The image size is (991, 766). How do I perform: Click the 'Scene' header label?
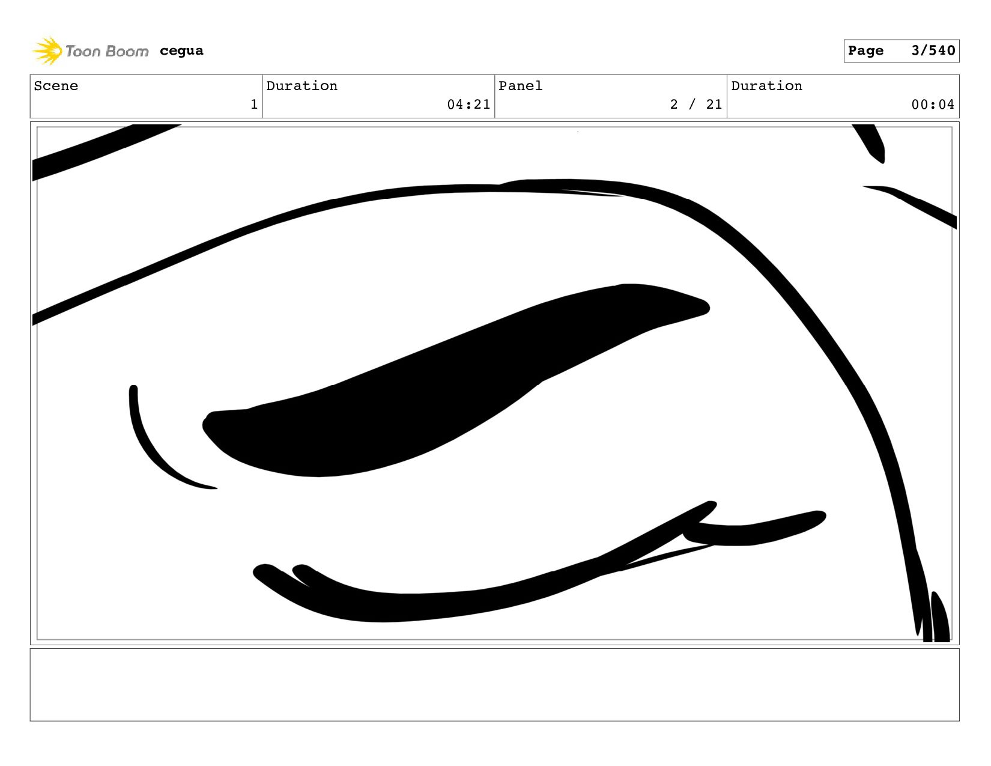pos(56,86)
